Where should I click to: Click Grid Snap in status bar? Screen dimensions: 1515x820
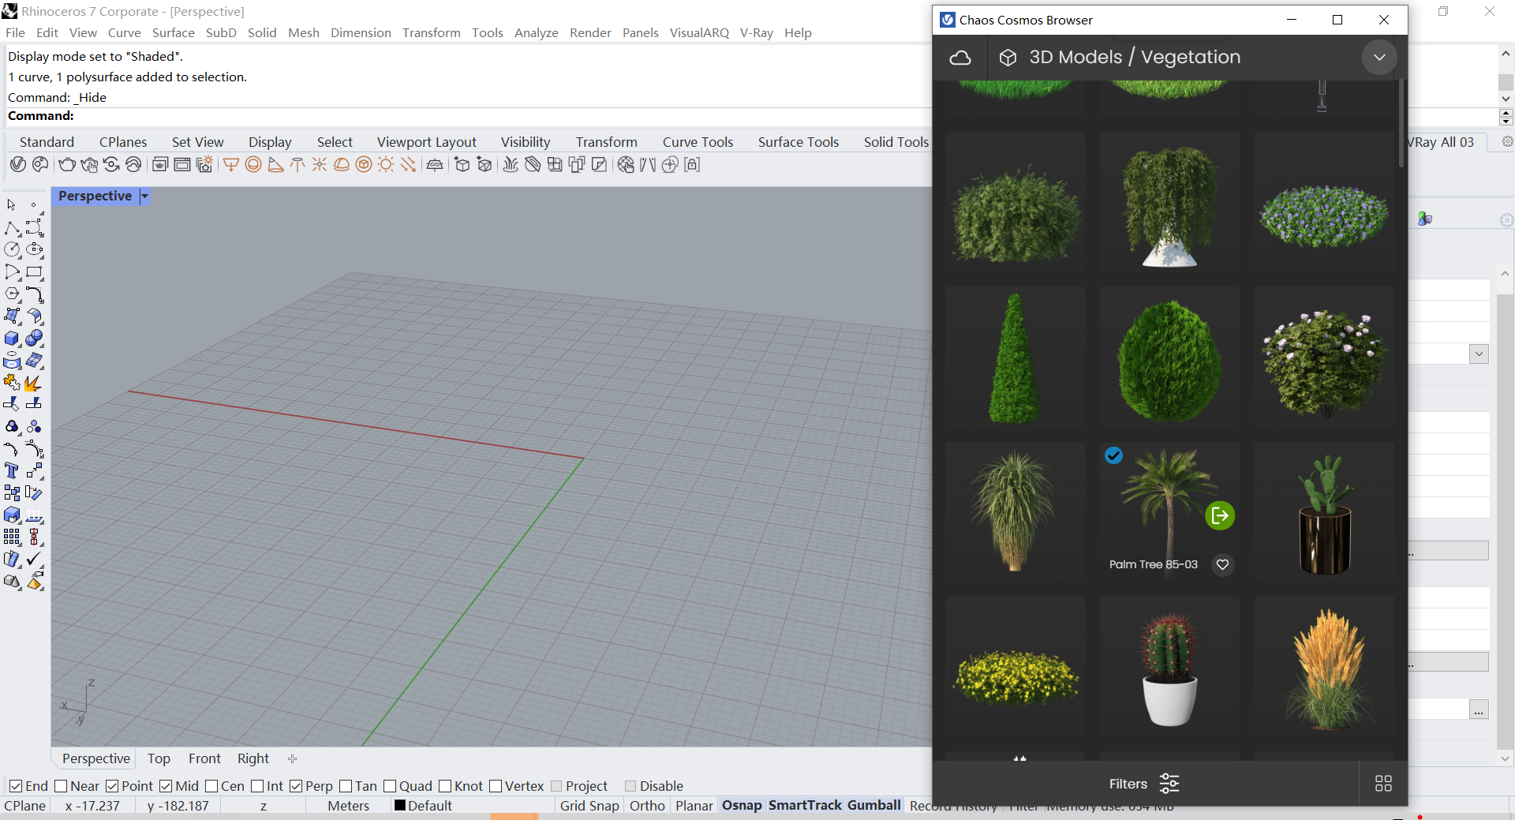pos(589,806)
